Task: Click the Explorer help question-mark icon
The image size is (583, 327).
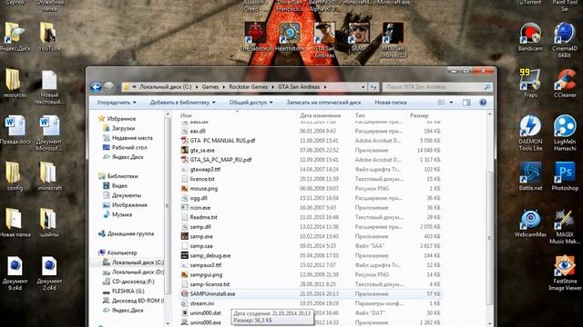Action: click(483, 103)
